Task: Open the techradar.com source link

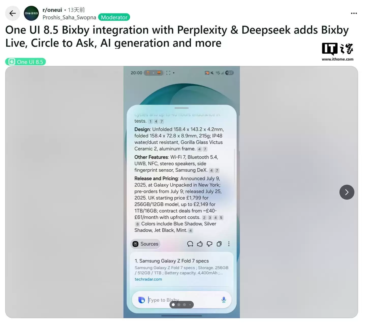Action: pyautogui.click(x=148, y=279)
